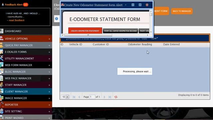Expand E-Dealer Forms with plus sign
This screenshot has height=120, width=213.
coord(49,52)
